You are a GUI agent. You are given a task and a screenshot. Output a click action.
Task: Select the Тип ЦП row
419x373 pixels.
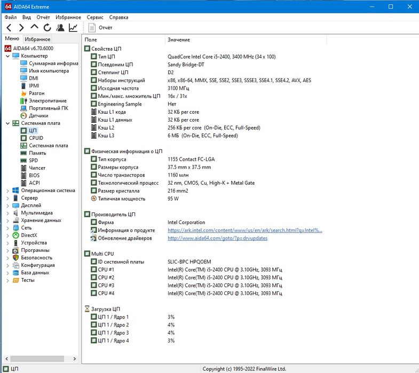coord(183,57)
